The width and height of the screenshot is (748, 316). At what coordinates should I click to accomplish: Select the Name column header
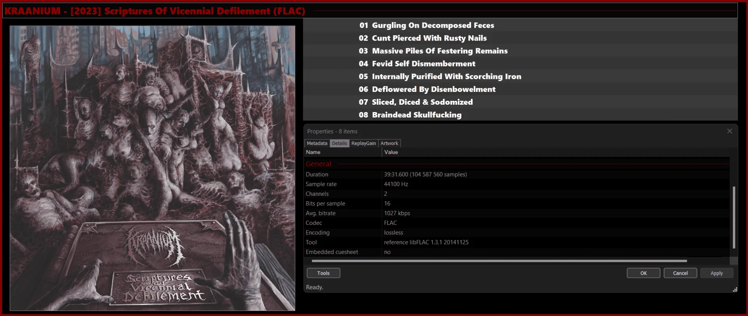(343, 152)
